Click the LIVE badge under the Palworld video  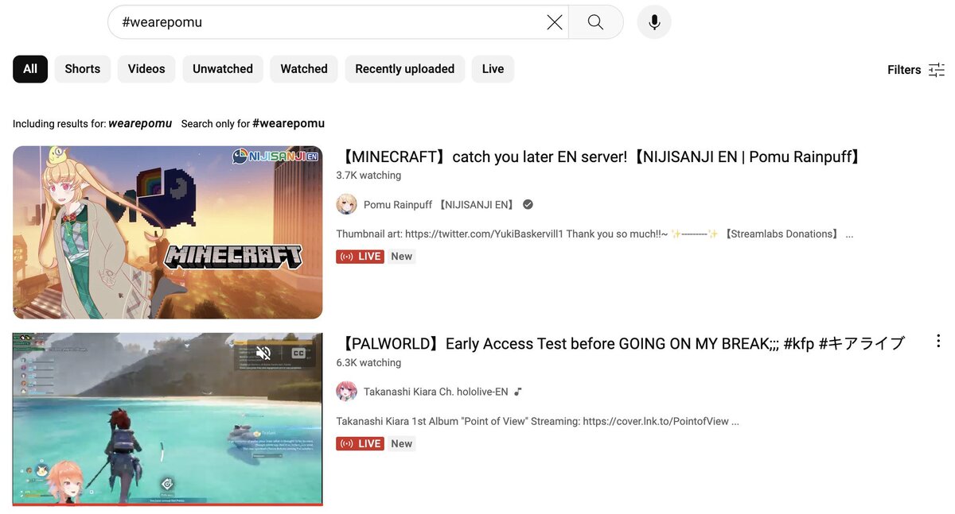(x=360, y=443)
